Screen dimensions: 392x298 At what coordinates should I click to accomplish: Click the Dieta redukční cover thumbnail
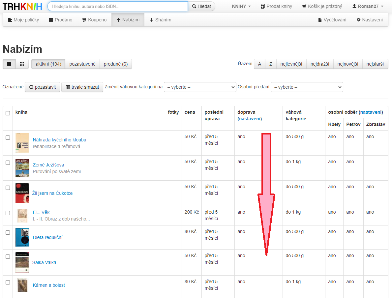(x=22, y=237)
